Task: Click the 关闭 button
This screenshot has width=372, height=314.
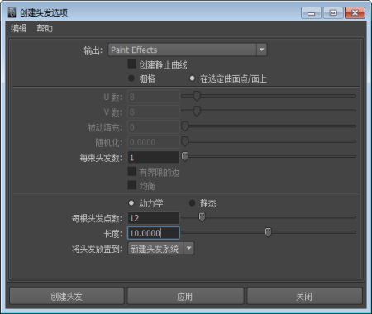Action: click(x=304, y=296)
